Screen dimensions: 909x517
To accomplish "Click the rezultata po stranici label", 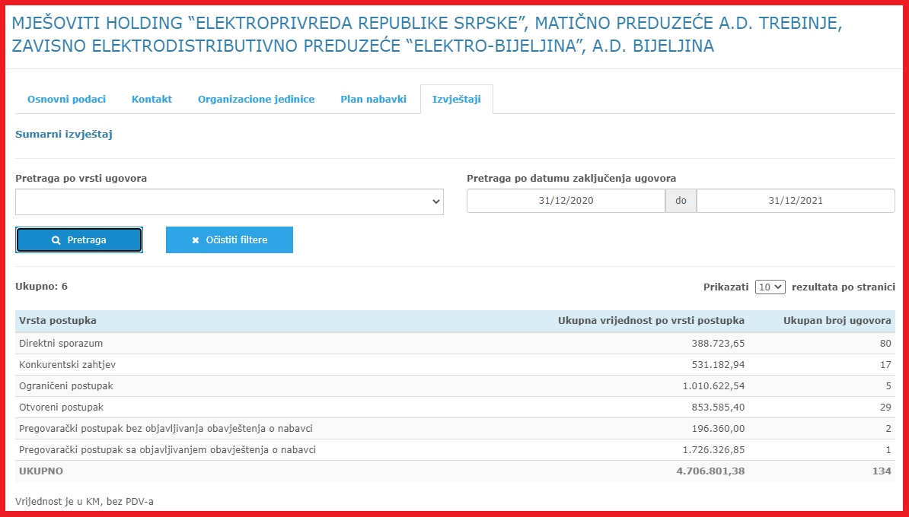I will point(844,287).
